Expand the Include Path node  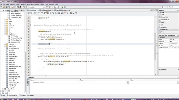point(3,89)
